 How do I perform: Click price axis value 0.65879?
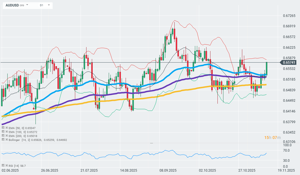(289, 58)
